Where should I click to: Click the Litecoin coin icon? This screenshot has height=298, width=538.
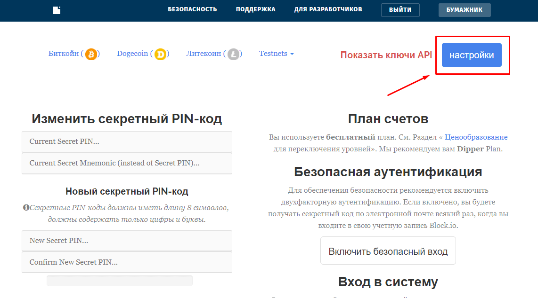(x=233, y=54)
